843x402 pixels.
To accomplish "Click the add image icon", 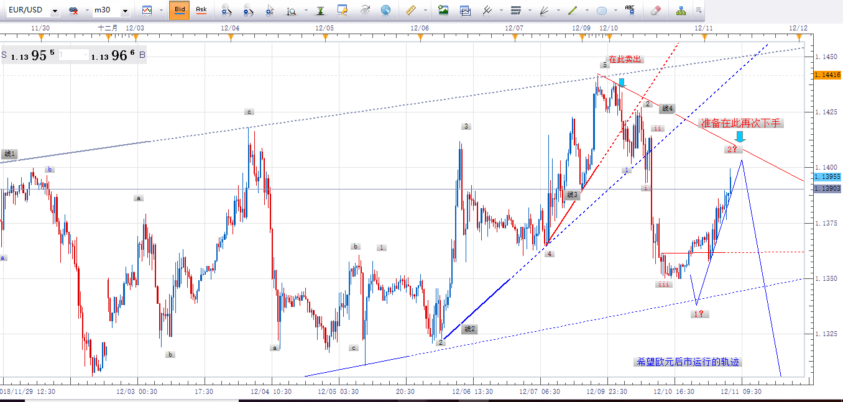I will click(443, 10).
